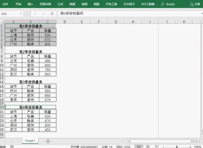The width and height of the screenshot is (203, 148).
Task: Click the title cell 第2季度销量表
Action: 30,52
